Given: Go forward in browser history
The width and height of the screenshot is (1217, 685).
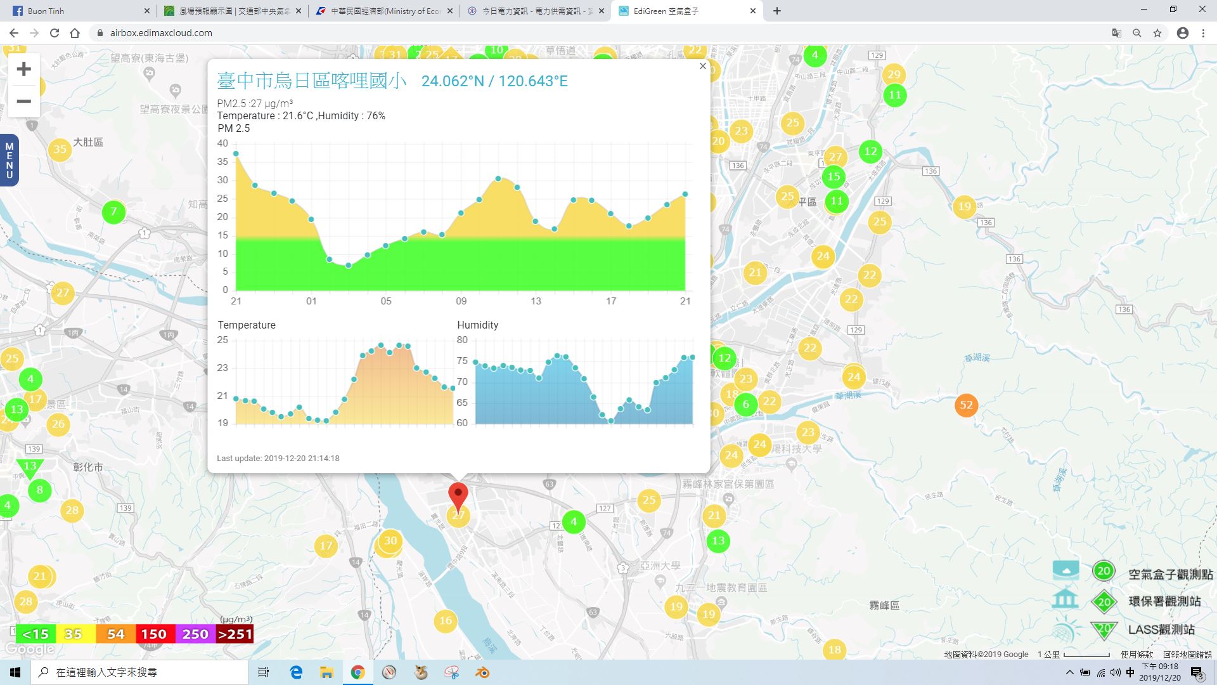Looking at the screenshot, I should coord(34,33).
